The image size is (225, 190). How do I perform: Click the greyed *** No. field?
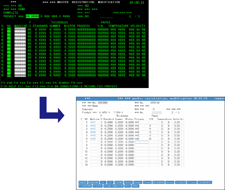tap(157, 113)
